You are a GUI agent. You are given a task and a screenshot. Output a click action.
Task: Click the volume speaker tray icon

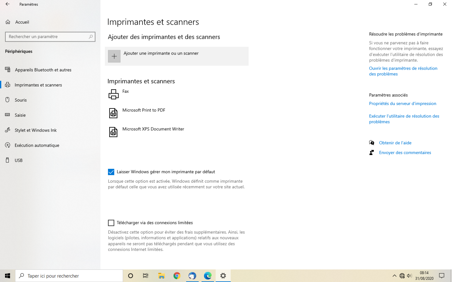click(x=410, y=276)
